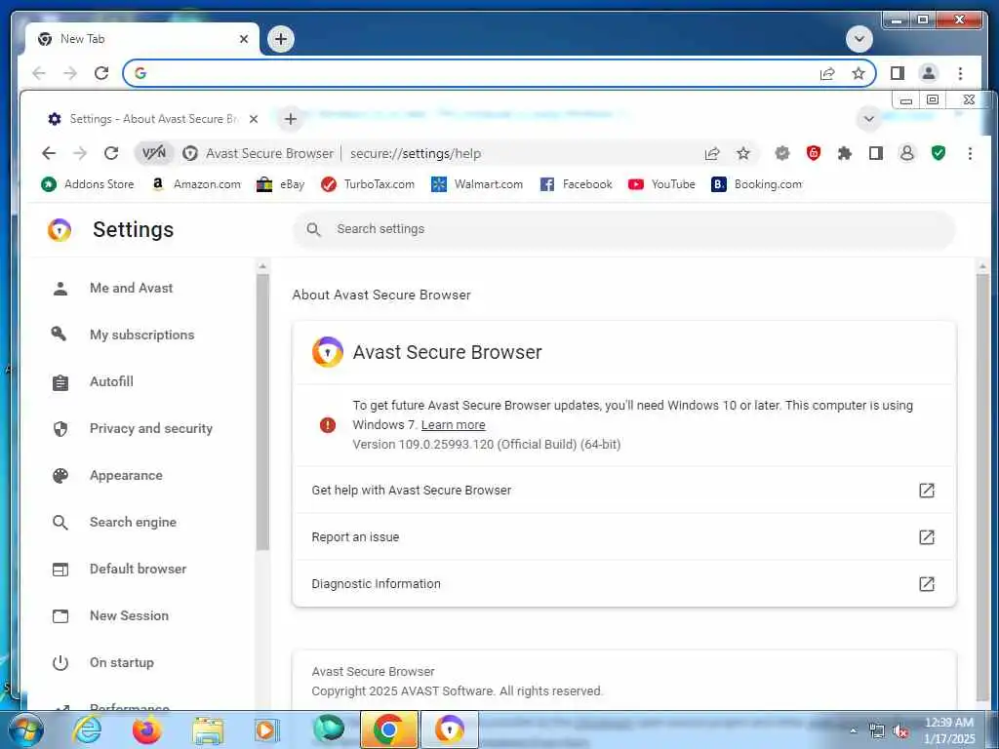Click the red update warning icon

[328, 425]
